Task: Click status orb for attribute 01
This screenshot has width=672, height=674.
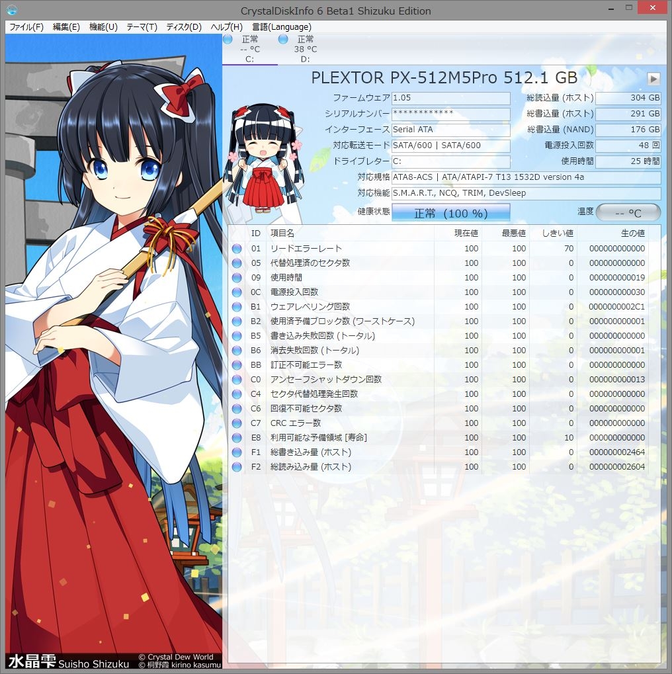Action: pyautogui.click(x=237, y=249)
